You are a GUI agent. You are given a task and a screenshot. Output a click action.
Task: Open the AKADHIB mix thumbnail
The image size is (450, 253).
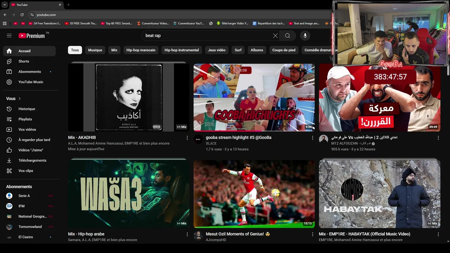point(129,98)
